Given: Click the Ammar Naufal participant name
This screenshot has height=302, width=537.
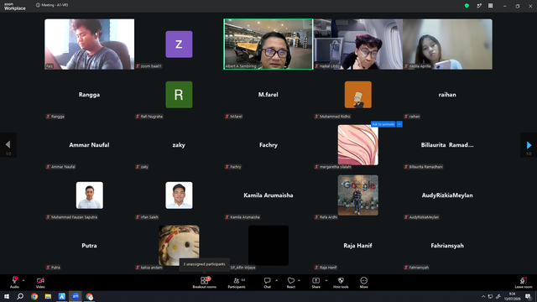Looking at the screenshot, I should (89, 145).
